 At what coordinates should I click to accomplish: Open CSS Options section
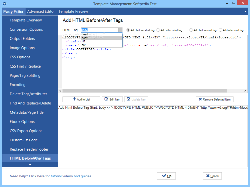(x=30, y=57)
